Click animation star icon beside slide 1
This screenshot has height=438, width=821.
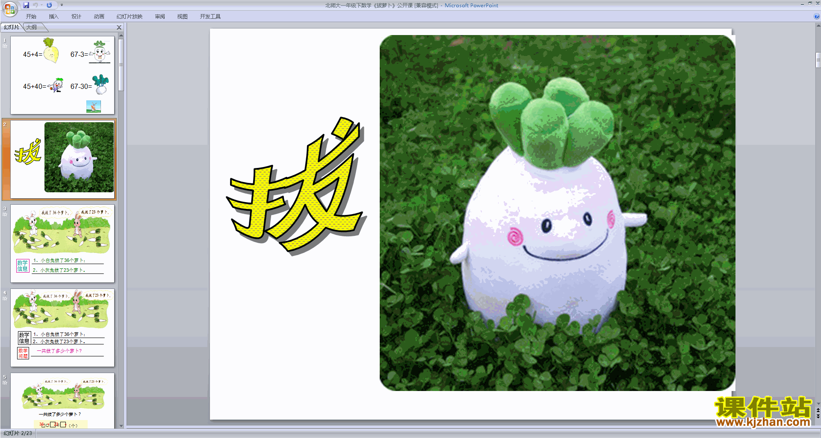pos(5,46)
